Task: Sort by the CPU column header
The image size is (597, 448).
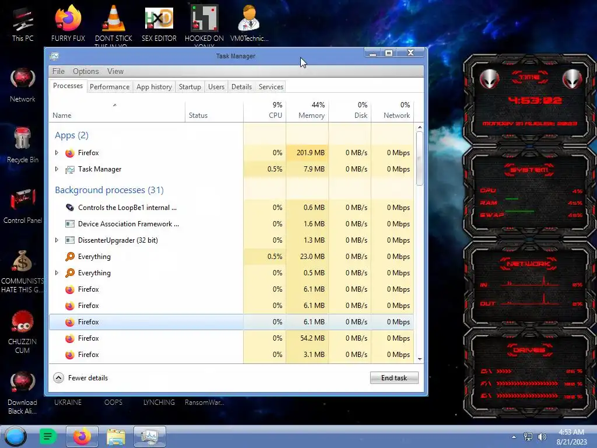Action: click(x=265, y=111)
